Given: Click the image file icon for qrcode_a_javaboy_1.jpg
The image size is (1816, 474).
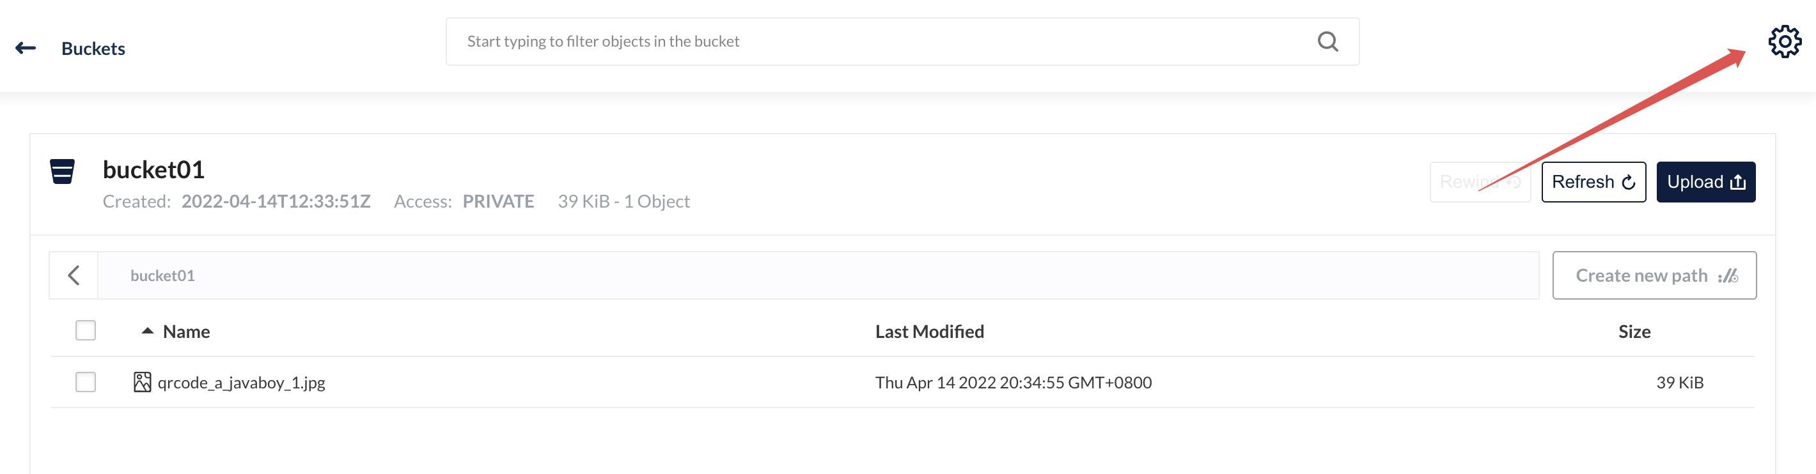Looking at the screenshot, I should (143, 383).
